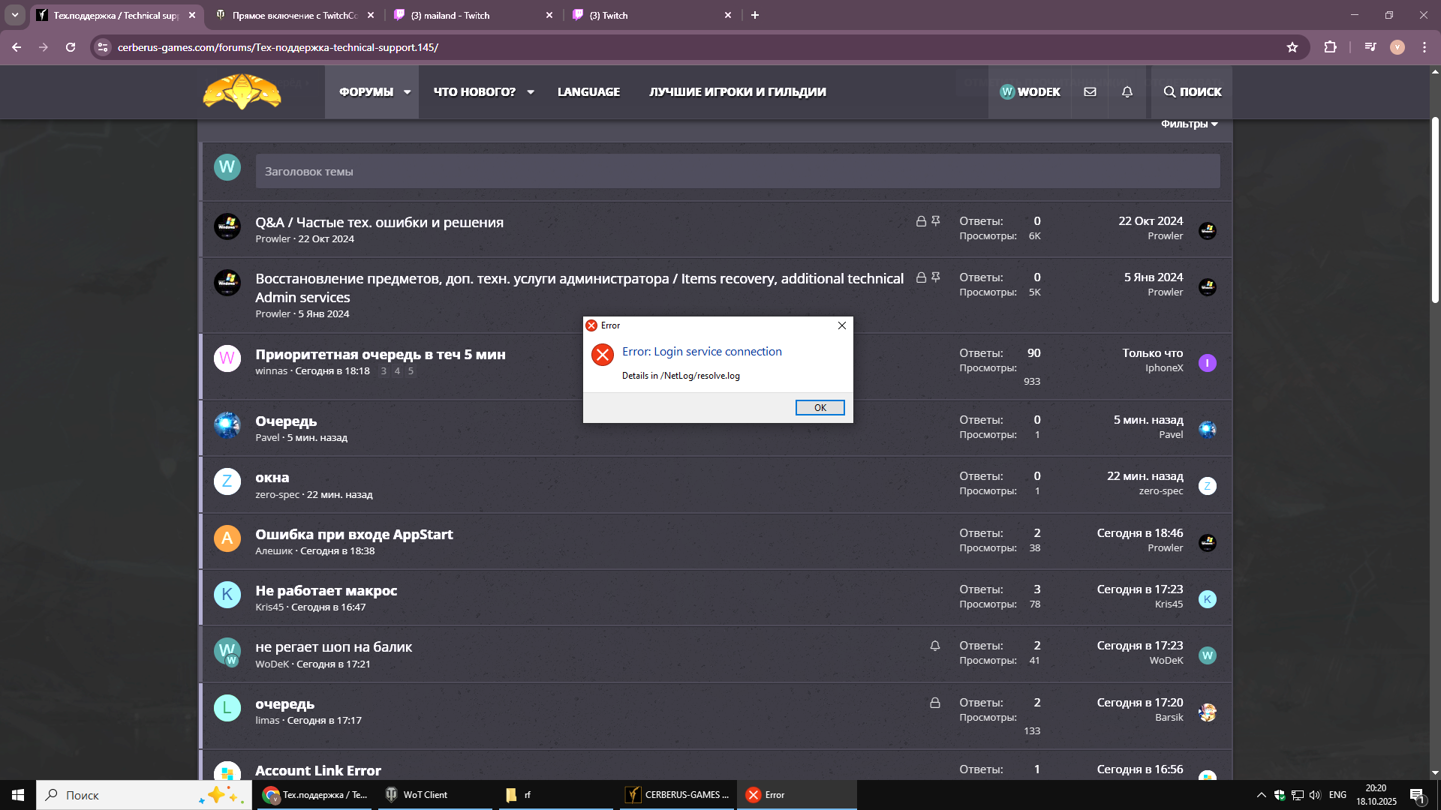Open the alerts bell icon
Screen dimensions: 1441x810
[1127, 91]
